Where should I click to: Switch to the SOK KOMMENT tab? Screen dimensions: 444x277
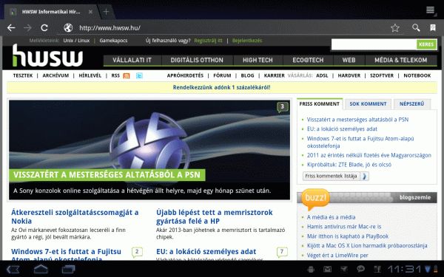pos(368,104)
